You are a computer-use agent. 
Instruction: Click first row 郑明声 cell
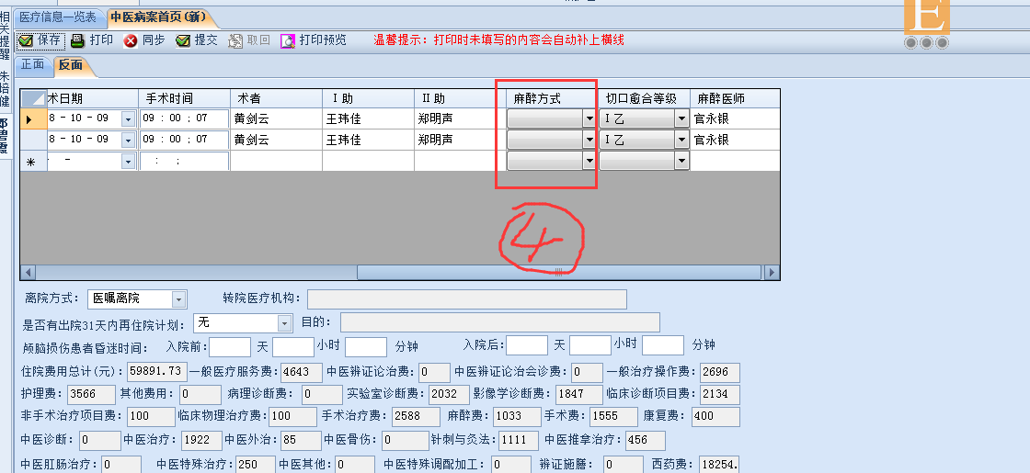click(x=460, y=119)
